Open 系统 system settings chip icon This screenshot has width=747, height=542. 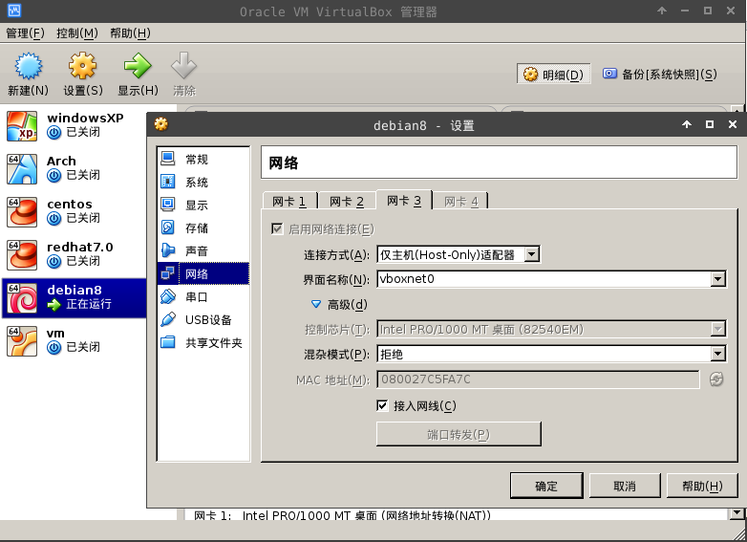(168, 182)
